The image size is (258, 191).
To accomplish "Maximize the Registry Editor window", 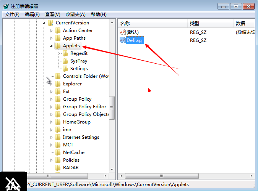I will [236, 6].
